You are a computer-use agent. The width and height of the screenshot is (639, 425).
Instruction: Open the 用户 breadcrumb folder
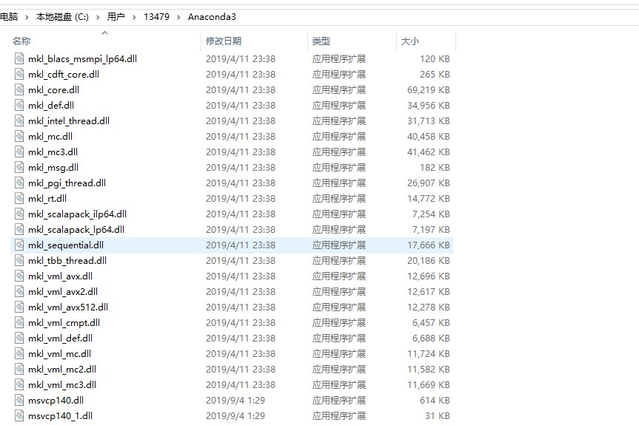click(x=116, y=17)
